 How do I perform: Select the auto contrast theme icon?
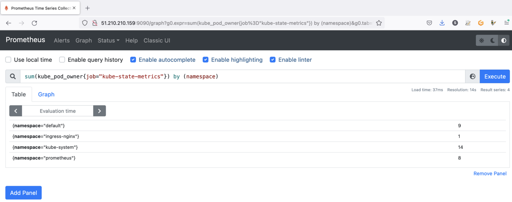pos(504,40)
